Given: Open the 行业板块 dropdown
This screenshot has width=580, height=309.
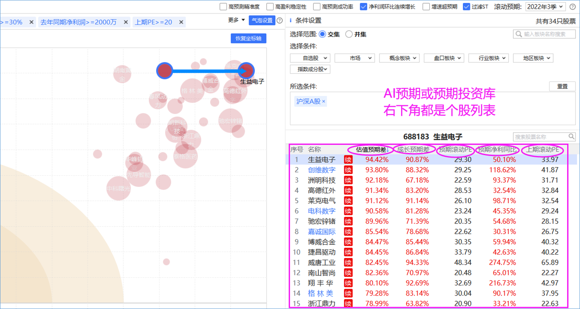Looking at the screenshot, I should (488, 58).
